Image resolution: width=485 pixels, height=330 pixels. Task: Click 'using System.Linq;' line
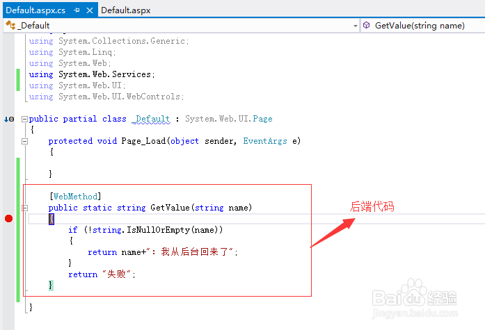72,52
